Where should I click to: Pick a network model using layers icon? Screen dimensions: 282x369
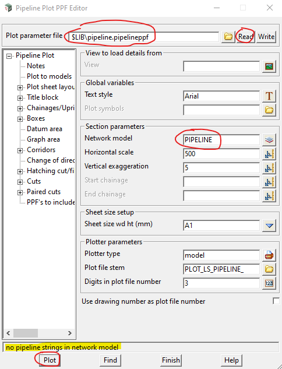[269, 140]
